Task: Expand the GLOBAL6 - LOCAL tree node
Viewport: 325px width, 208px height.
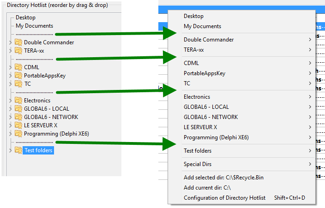Action: pos(11,109)
